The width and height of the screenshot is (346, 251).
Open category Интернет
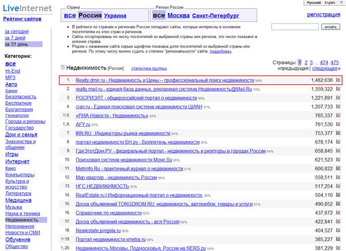tap(17, 162)
